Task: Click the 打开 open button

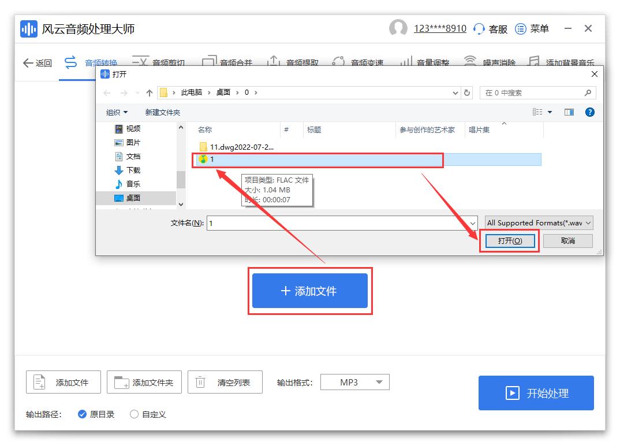Action: click(509, 240)
